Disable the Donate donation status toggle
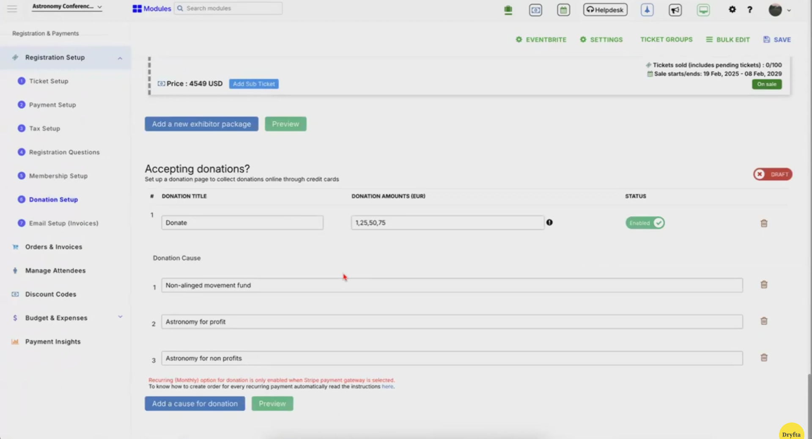812x439 pixels. point(645,223)
